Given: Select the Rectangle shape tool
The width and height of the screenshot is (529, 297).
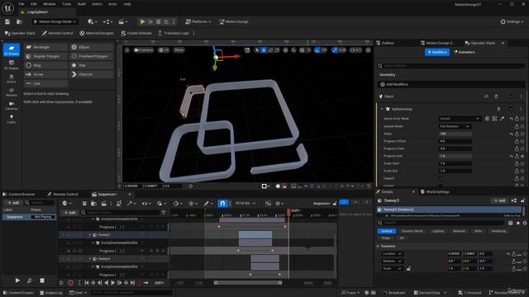Looking at the screenshot, I should [46, 47].
